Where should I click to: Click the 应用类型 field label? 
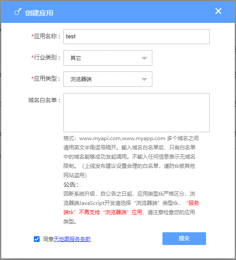pos(46,78)
